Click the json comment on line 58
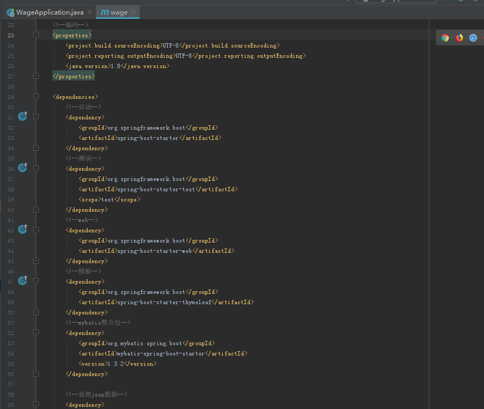The width and height of the screenshot is (484, 409). (96, 394)
